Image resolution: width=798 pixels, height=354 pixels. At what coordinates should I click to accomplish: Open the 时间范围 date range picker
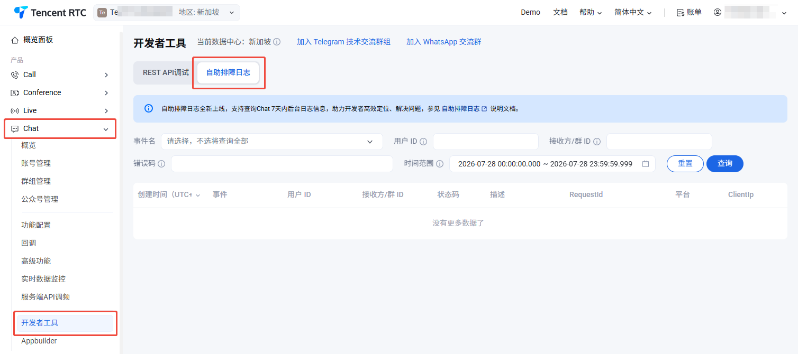(552, 164)
